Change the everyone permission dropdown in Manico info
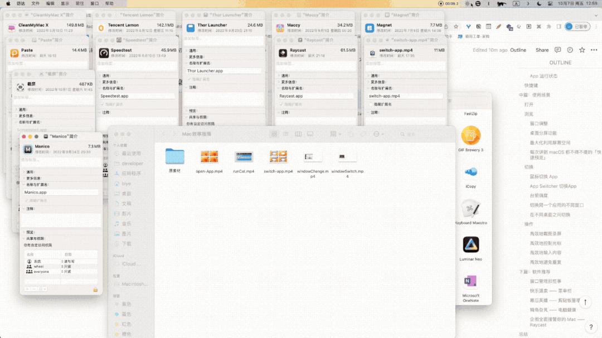 66,271
